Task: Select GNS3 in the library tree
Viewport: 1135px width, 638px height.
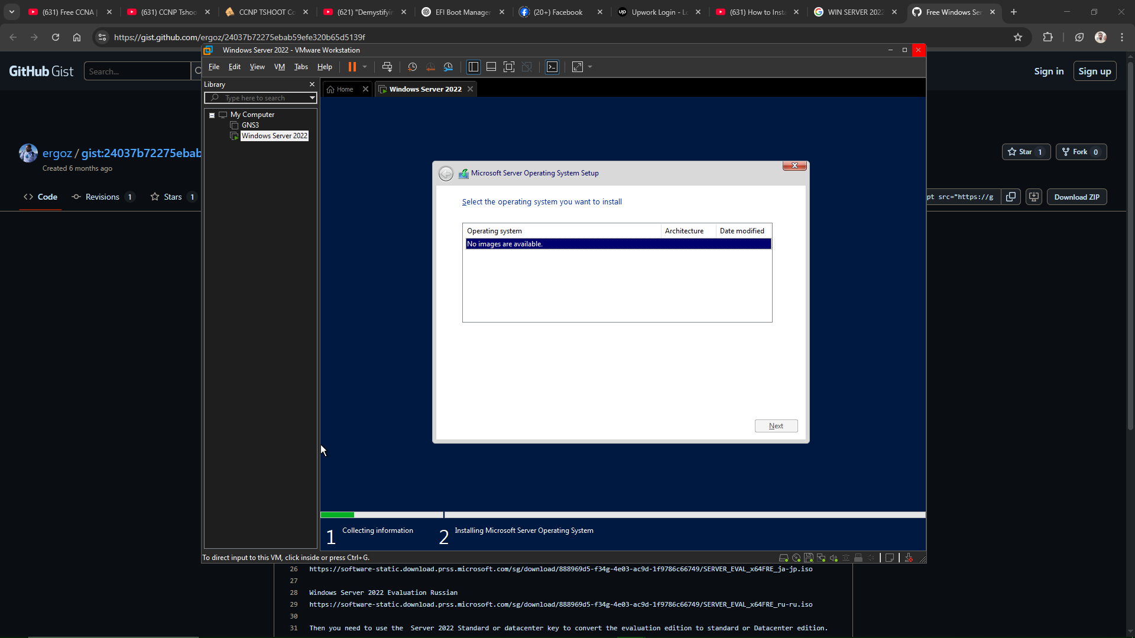Action: click(x=250, y=125)
